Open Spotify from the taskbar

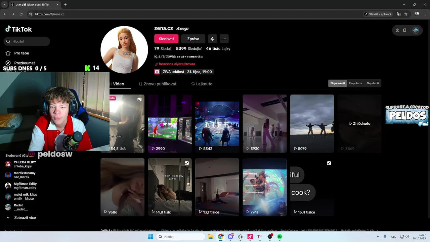click(x=279, y=237)
